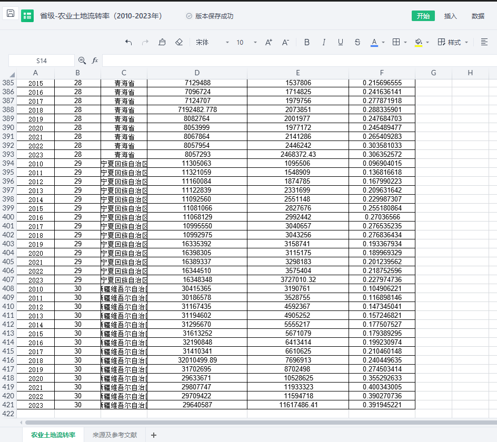
Task: Click the save icon at top left
Action: [x=11, y=14]
